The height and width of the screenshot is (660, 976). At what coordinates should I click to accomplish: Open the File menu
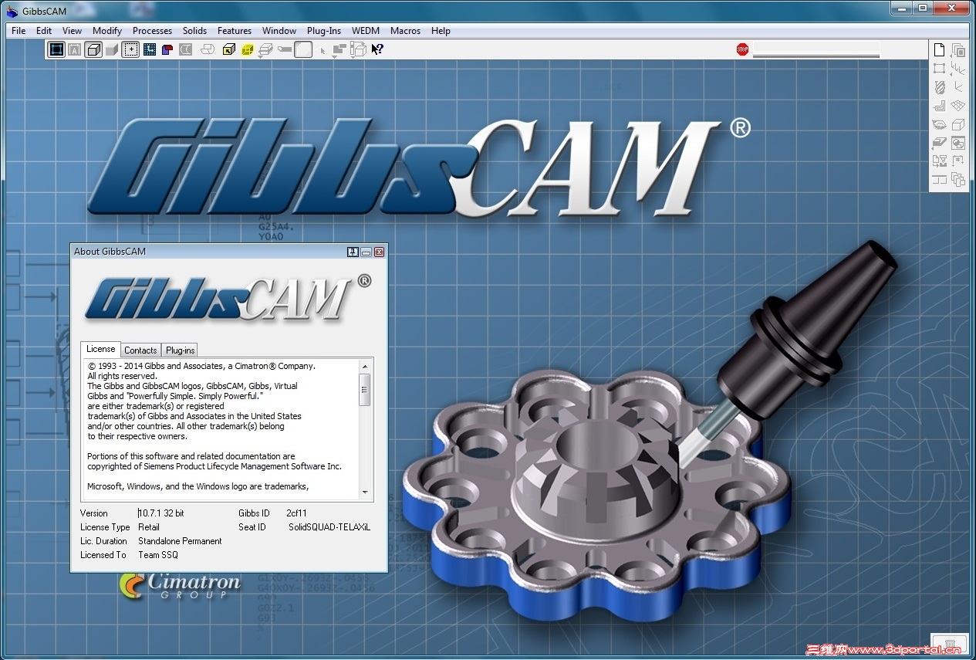click(x=19, y=31)
